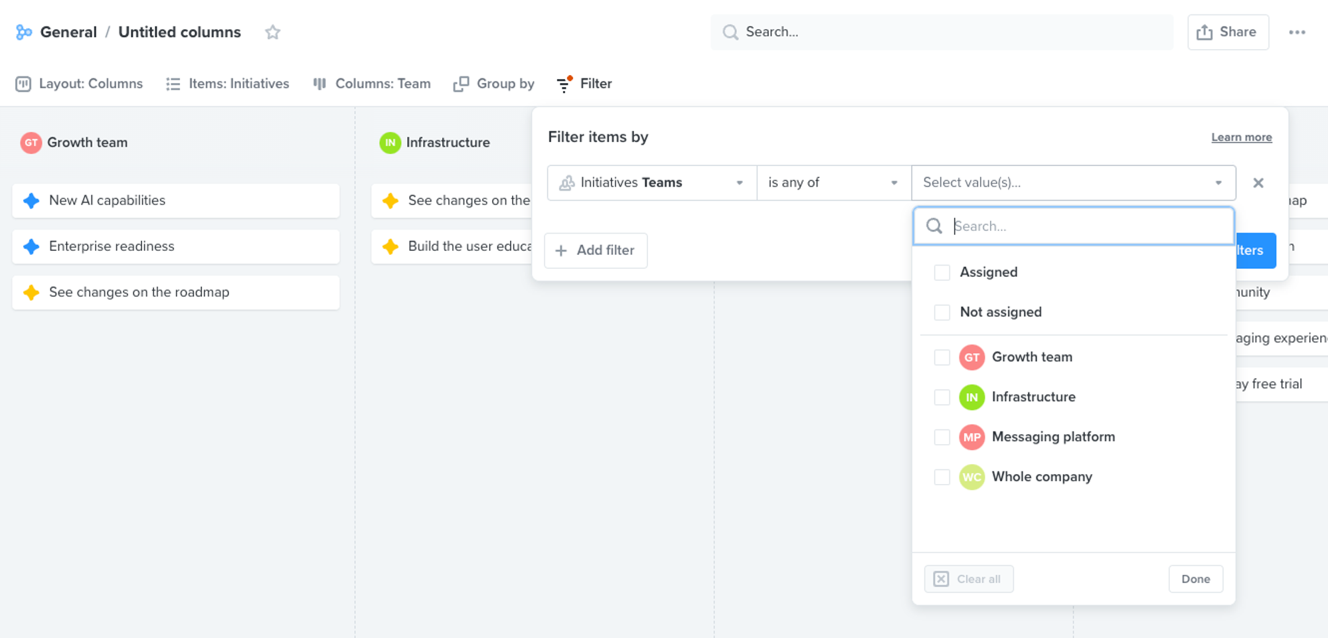Open Columns: Team configuration
Screen dimensions: 1328x638
(x=319, y=84)
